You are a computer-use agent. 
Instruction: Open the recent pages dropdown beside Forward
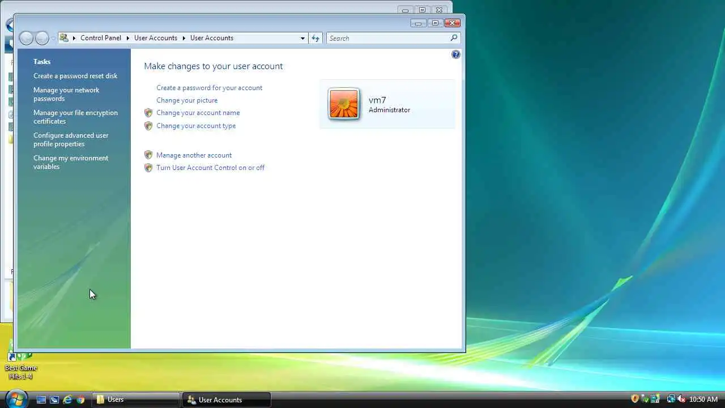[54, 38]
